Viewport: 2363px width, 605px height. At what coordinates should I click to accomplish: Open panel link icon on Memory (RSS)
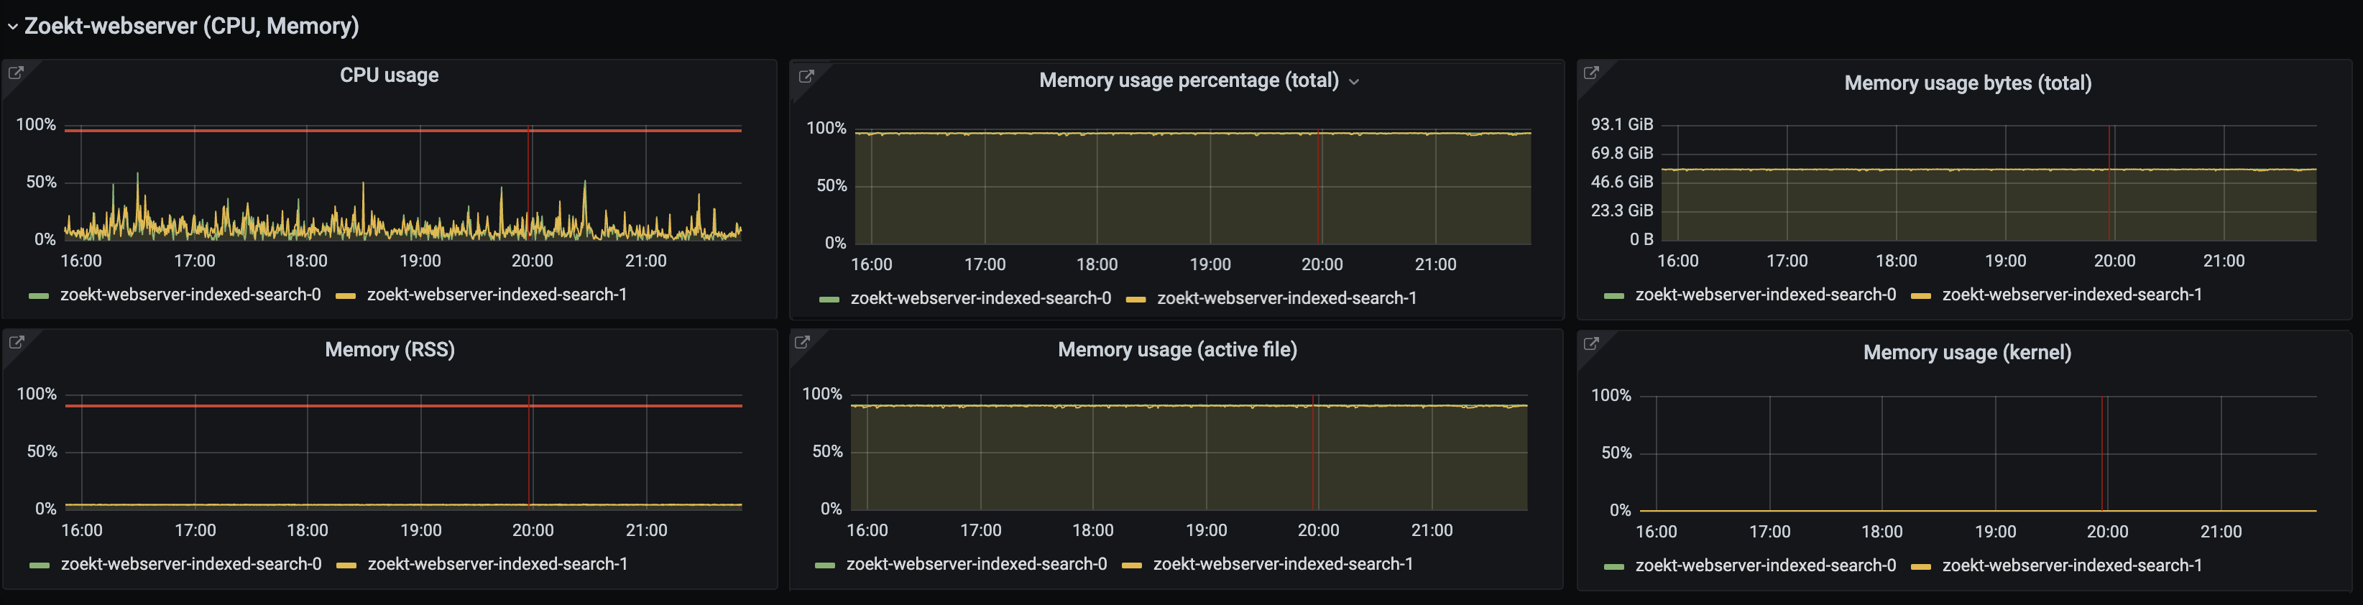pos(16,342)
